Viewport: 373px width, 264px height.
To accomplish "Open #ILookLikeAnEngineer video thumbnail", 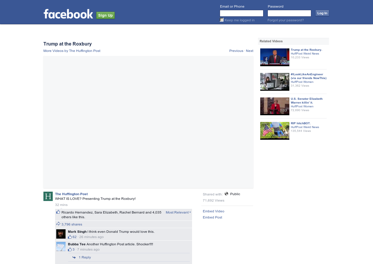I will point(275,82).
